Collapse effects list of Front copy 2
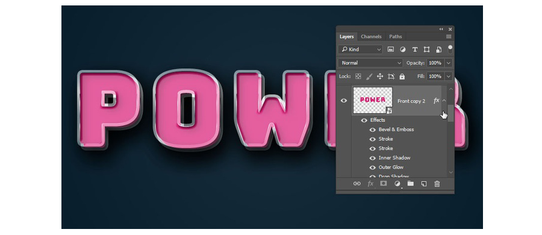Viewport: 542px width, 235px height. point(444,101)
